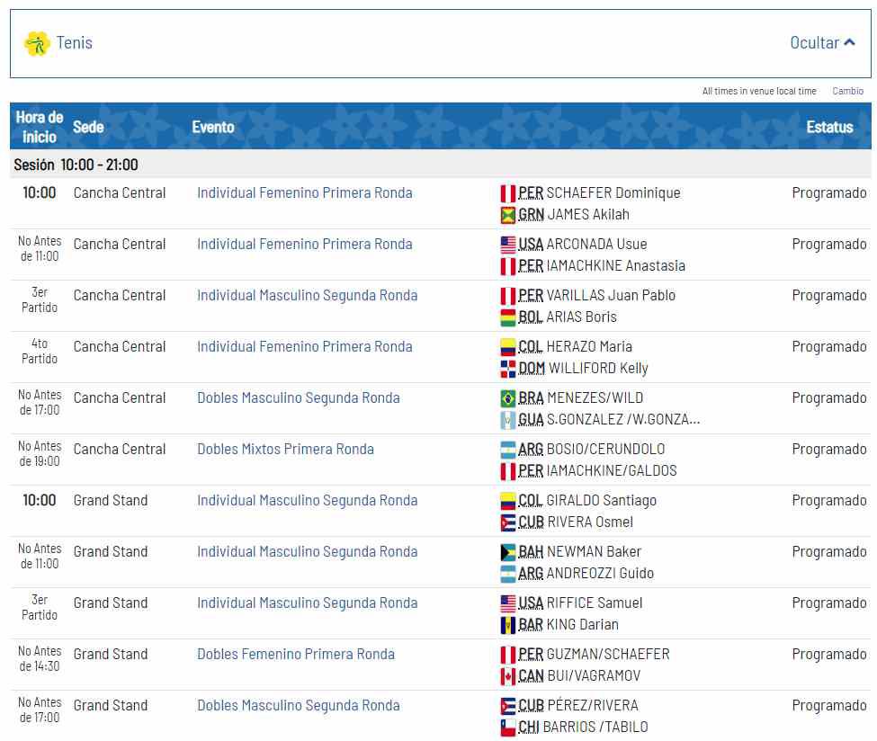The height and width of the screenshot is (741, 877).
Task: Click the Sesión 10:00 - 21:00 row
Action: (76, 165)
